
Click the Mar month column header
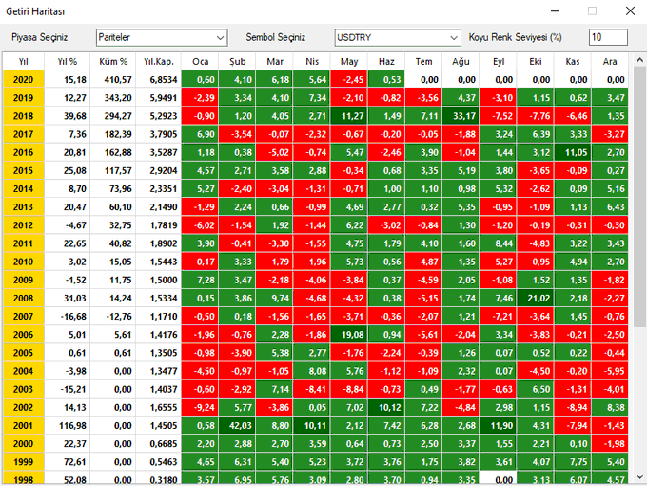tap(275, 62)
